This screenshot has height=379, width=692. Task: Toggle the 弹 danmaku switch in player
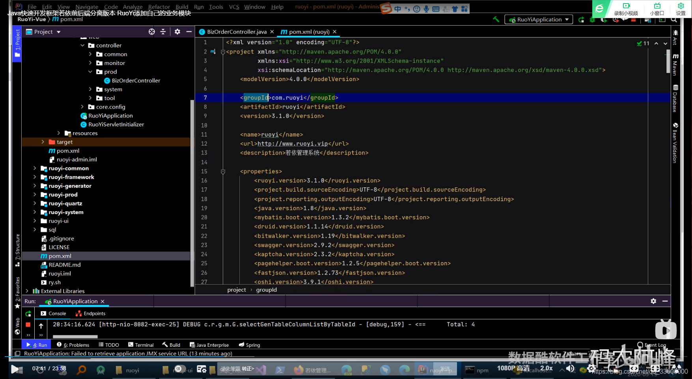pyautogui.click(x=180, y=369)
